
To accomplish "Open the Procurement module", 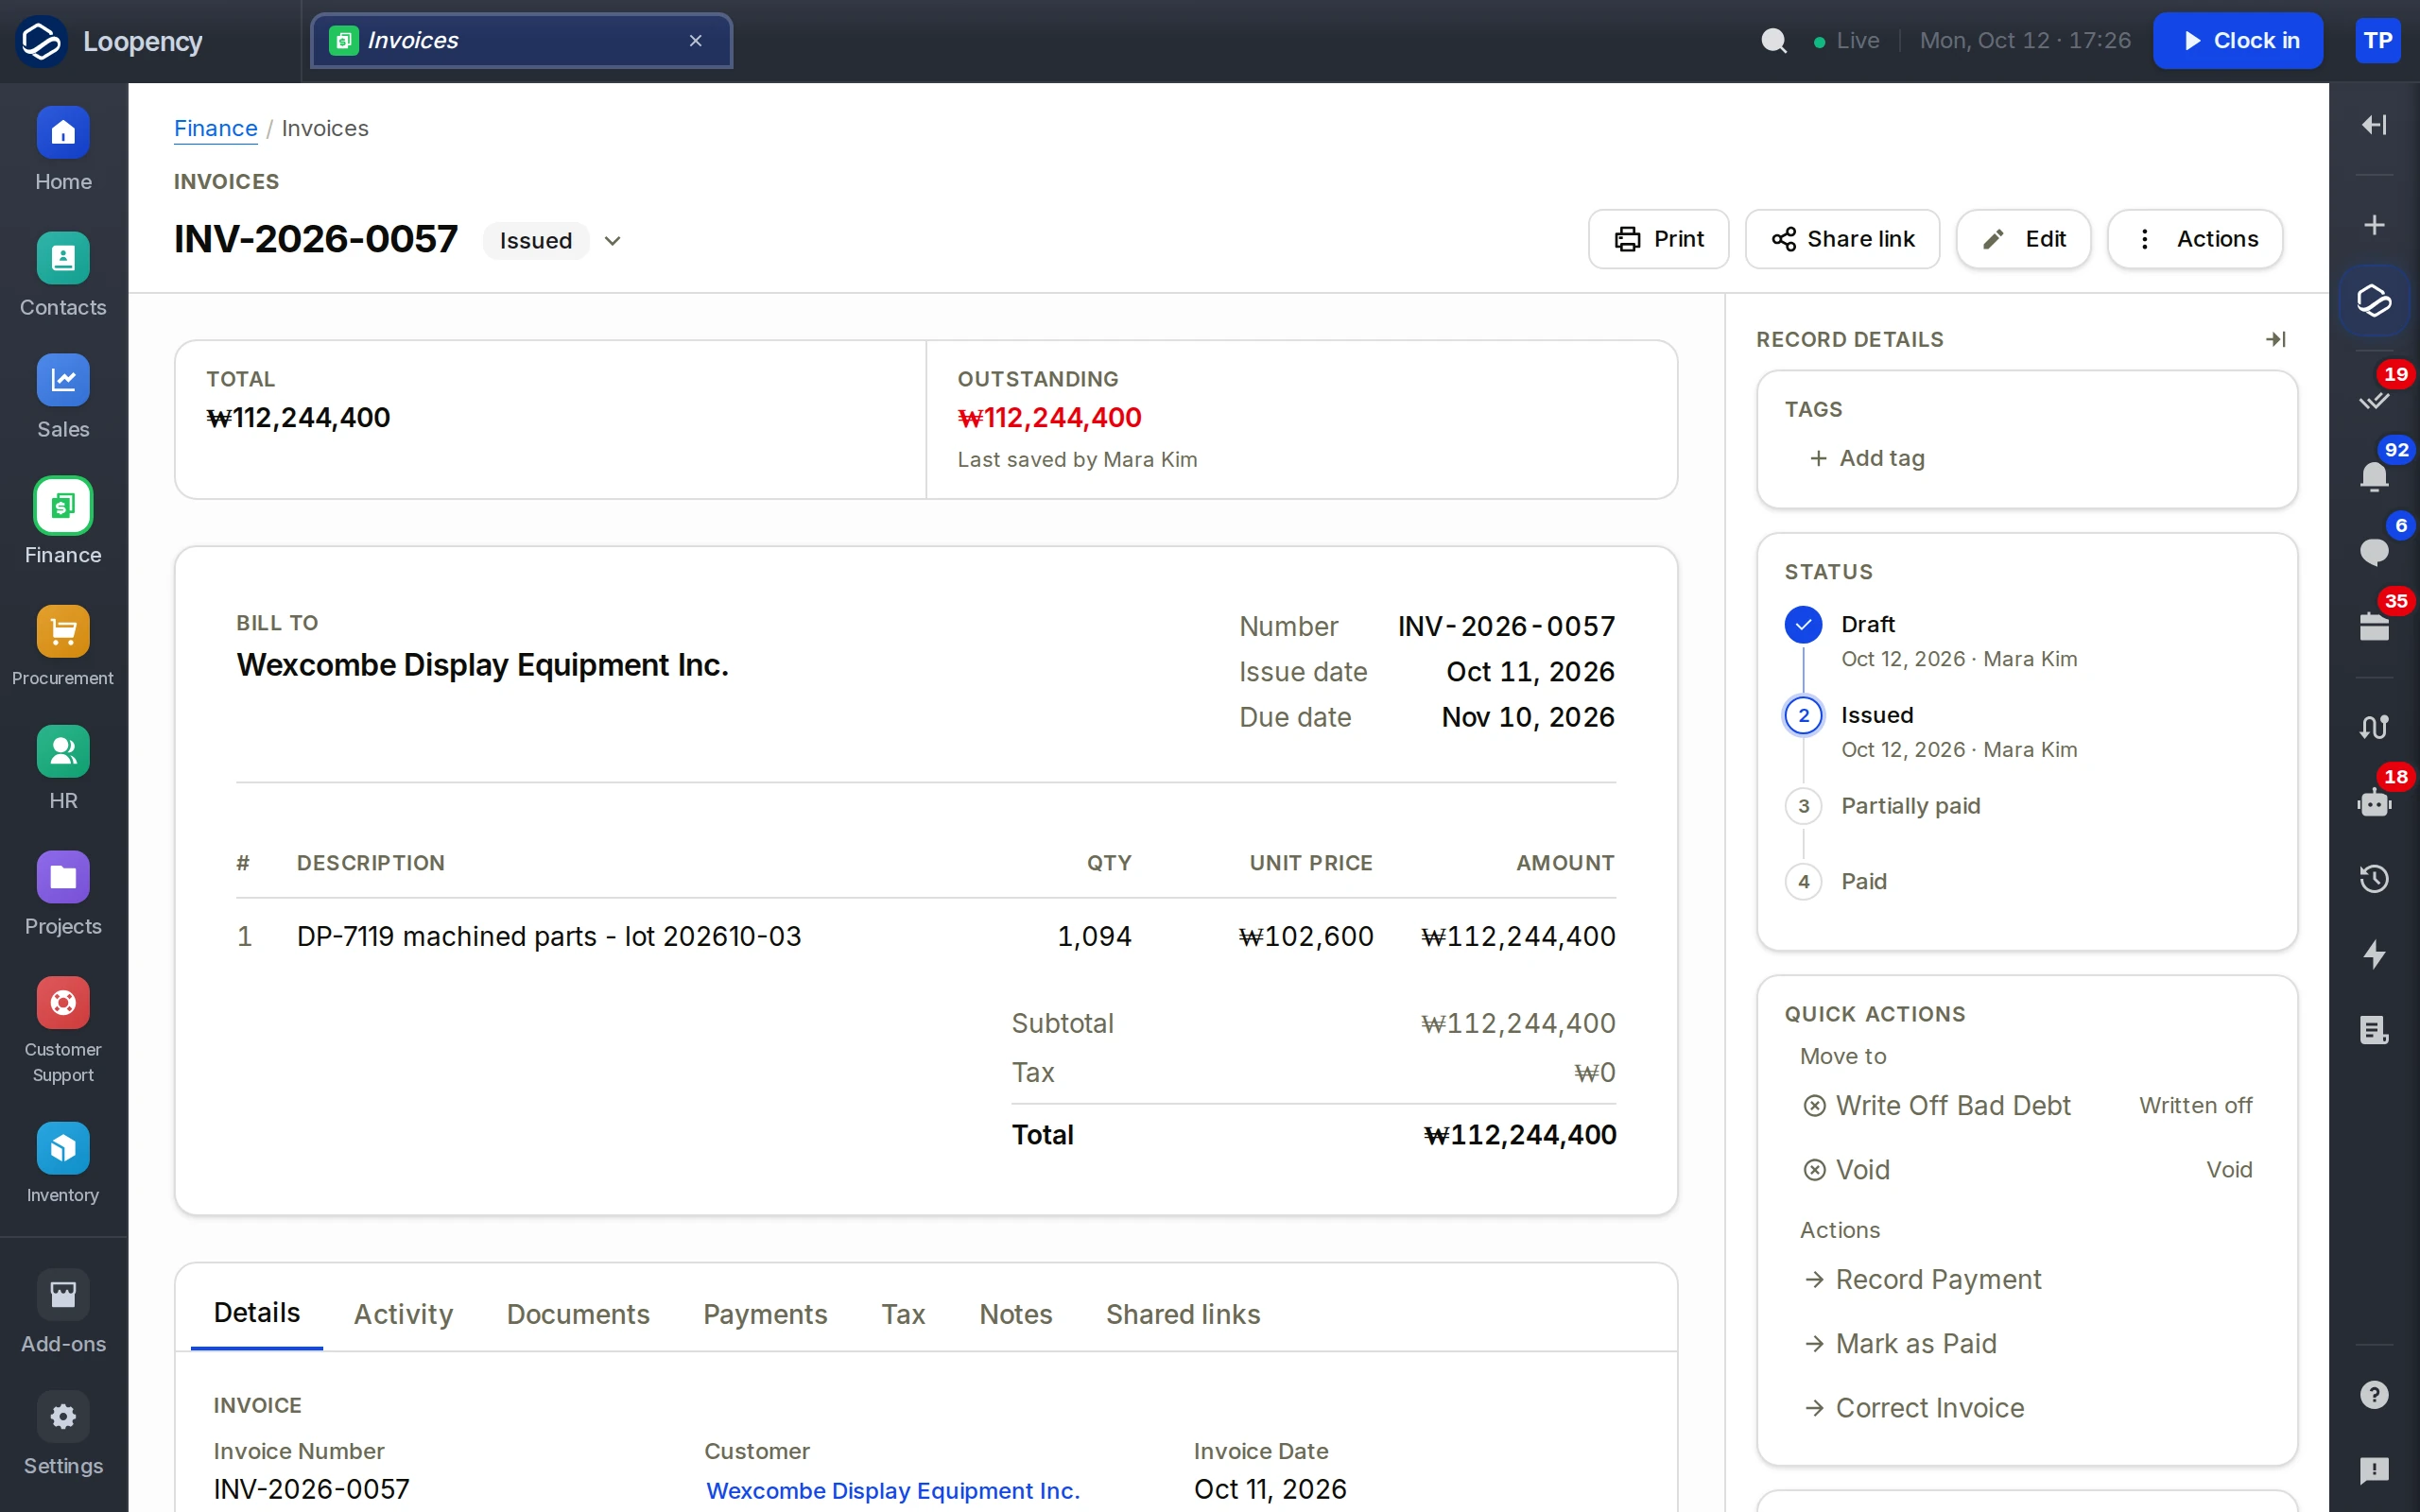I will (63, 647).
